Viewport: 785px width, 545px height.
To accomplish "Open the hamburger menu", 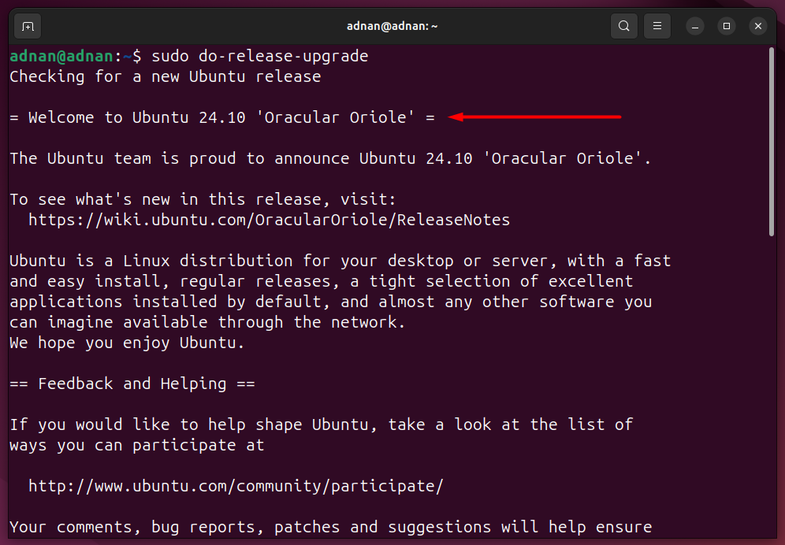I will tap(657, 26).
